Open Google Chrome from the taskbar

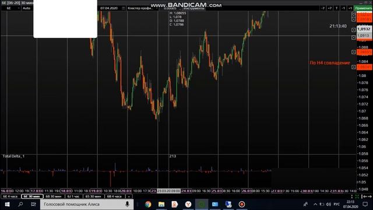click(x=148, y=204)
